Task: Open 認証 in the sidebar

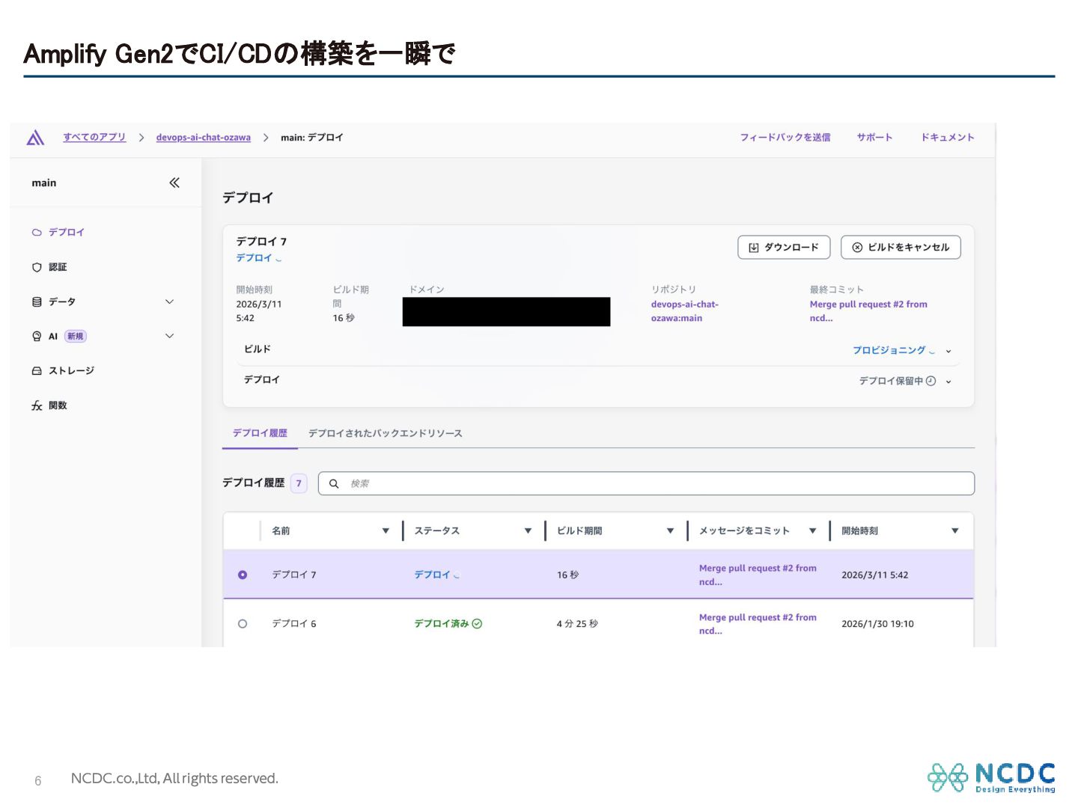Action: click(58, 267)
